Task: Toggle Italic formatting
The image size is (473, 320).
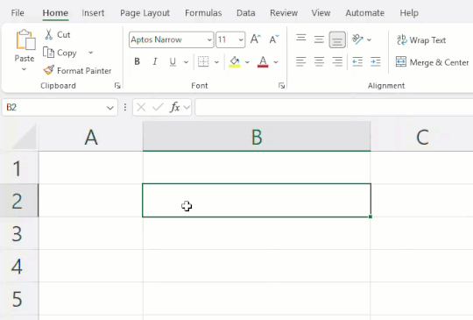Action: (x=155, y=61)
